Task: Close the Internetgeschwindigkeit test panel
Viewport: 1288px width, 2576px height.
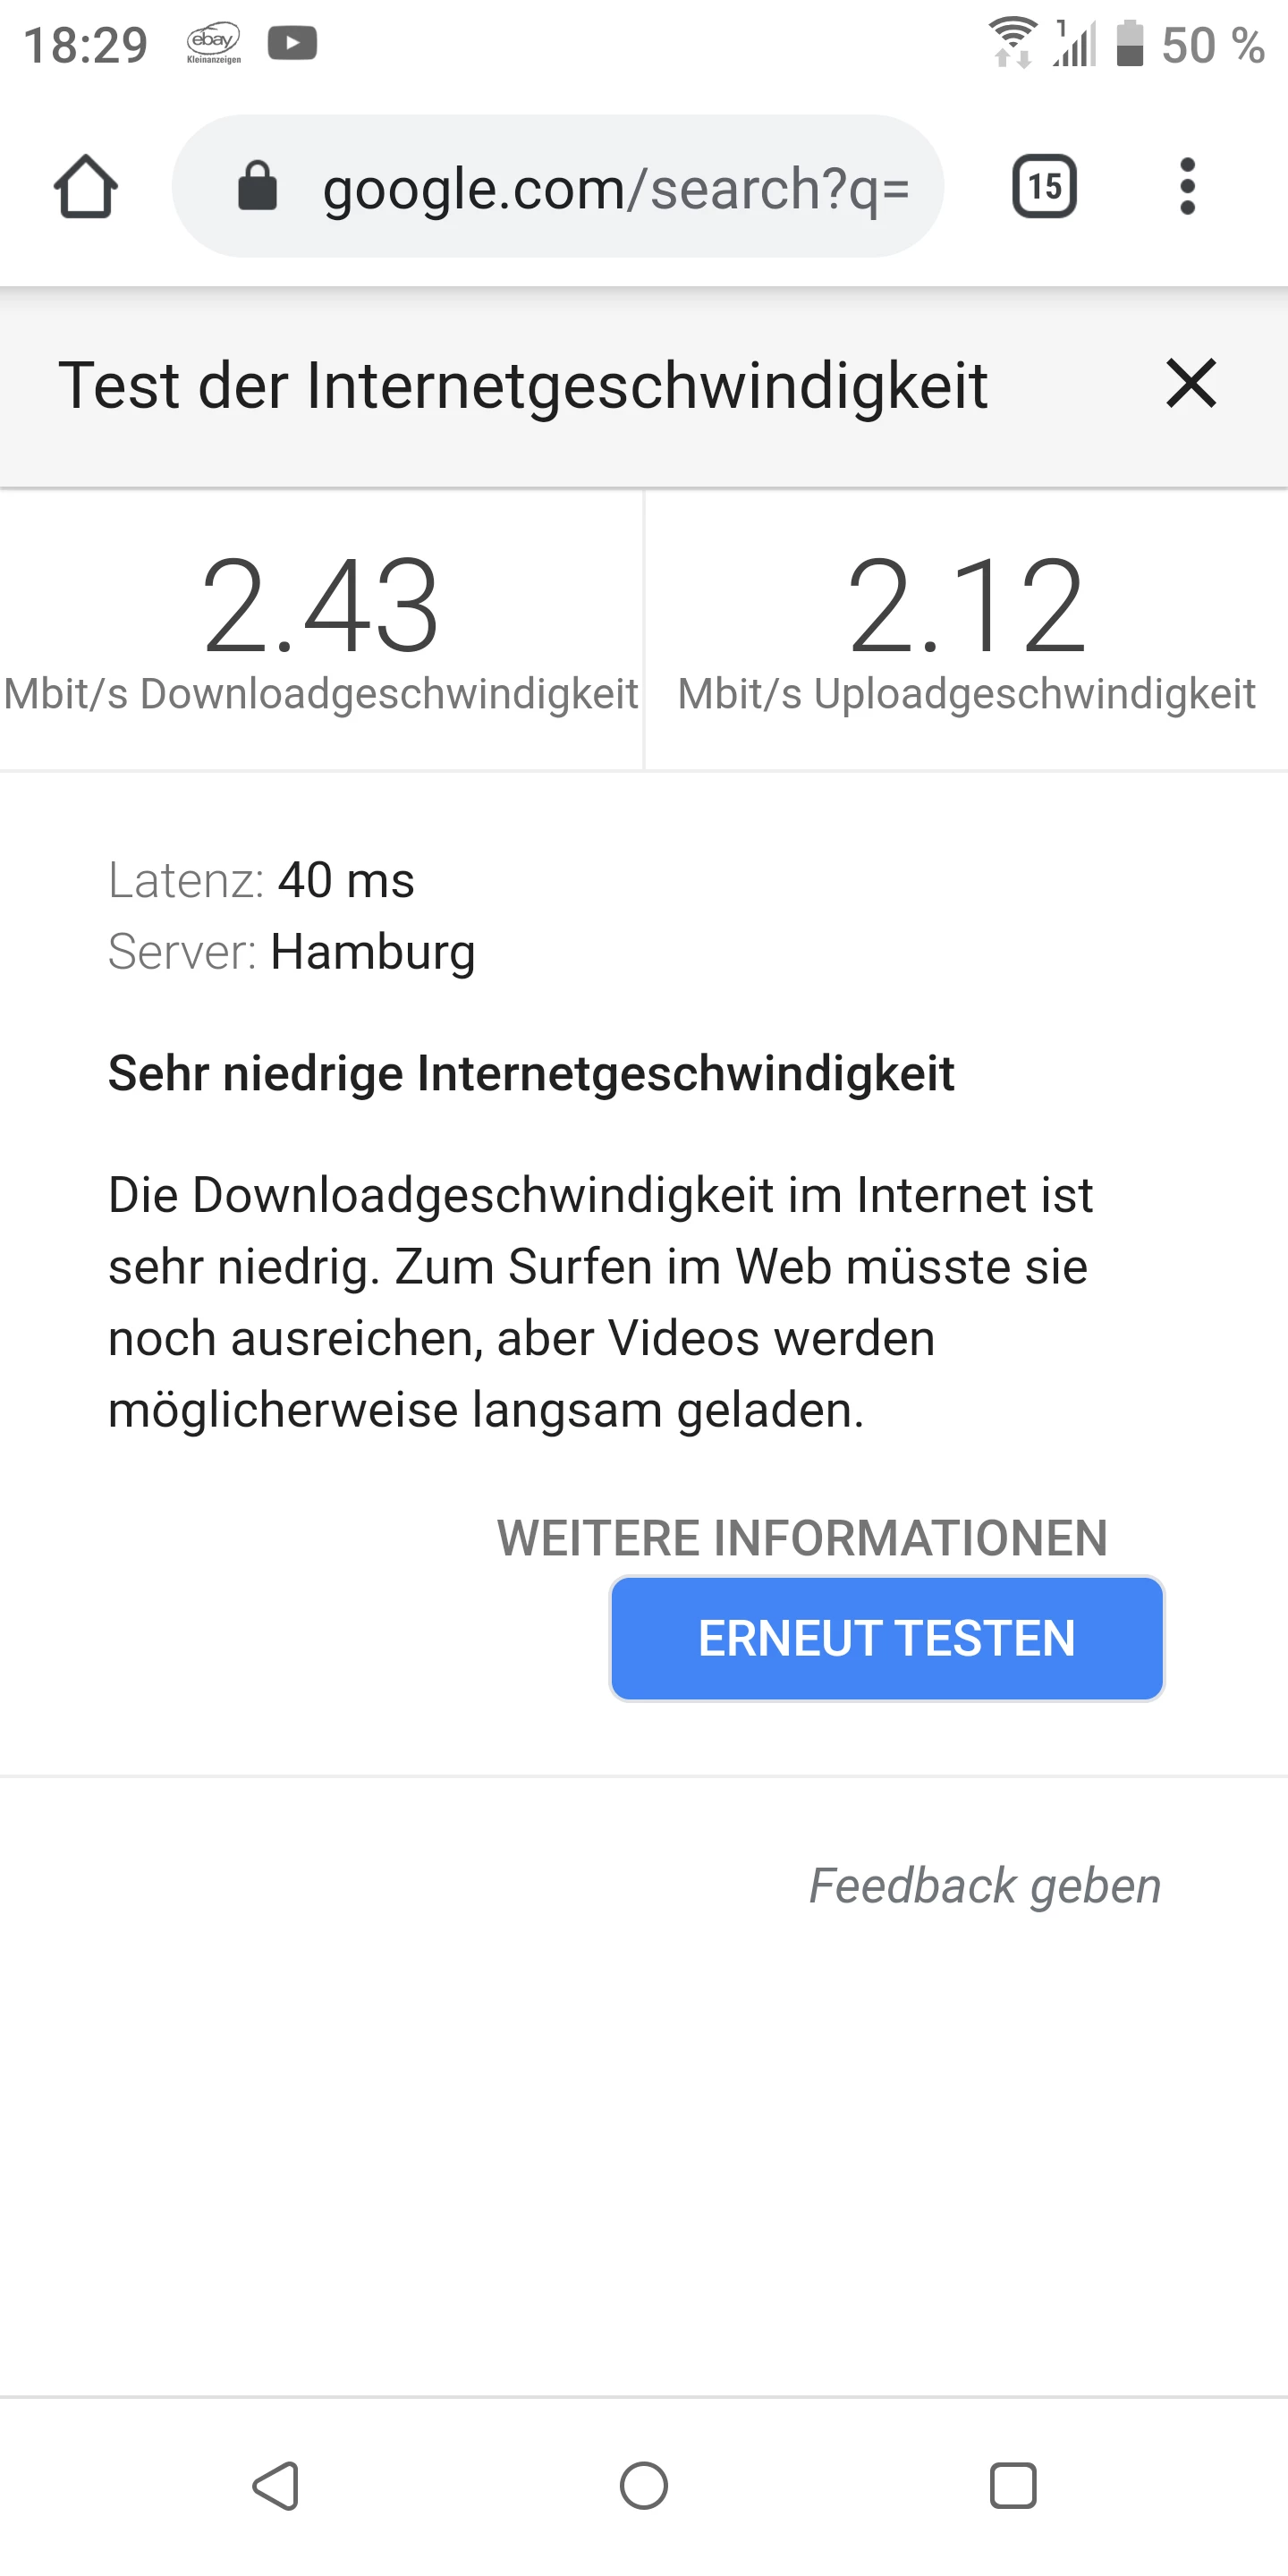Action: click(1191, 384)
